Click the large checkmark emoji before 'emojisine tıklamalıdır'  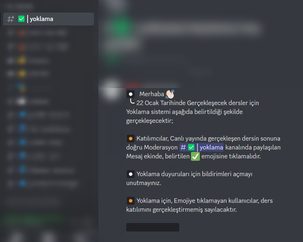click(195, 156)
